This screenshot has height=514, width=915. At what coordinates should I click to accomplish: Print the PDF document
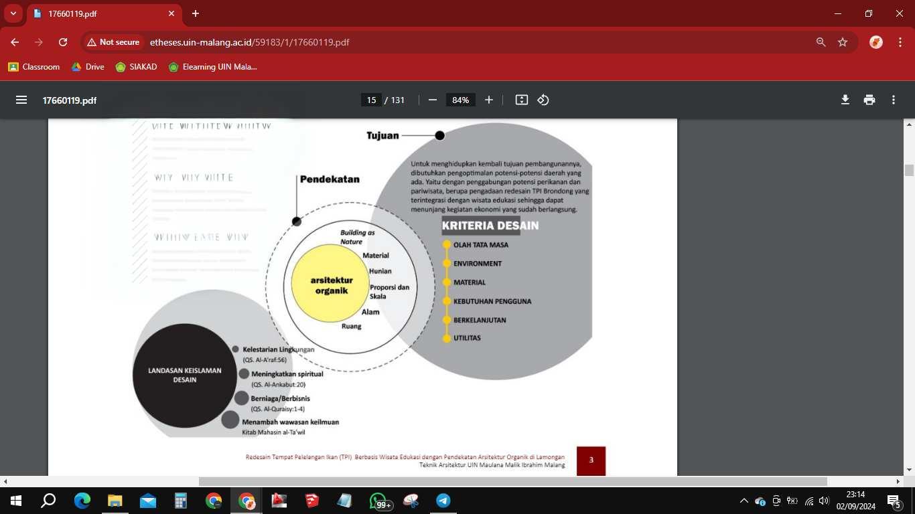(x=869, y=100)
